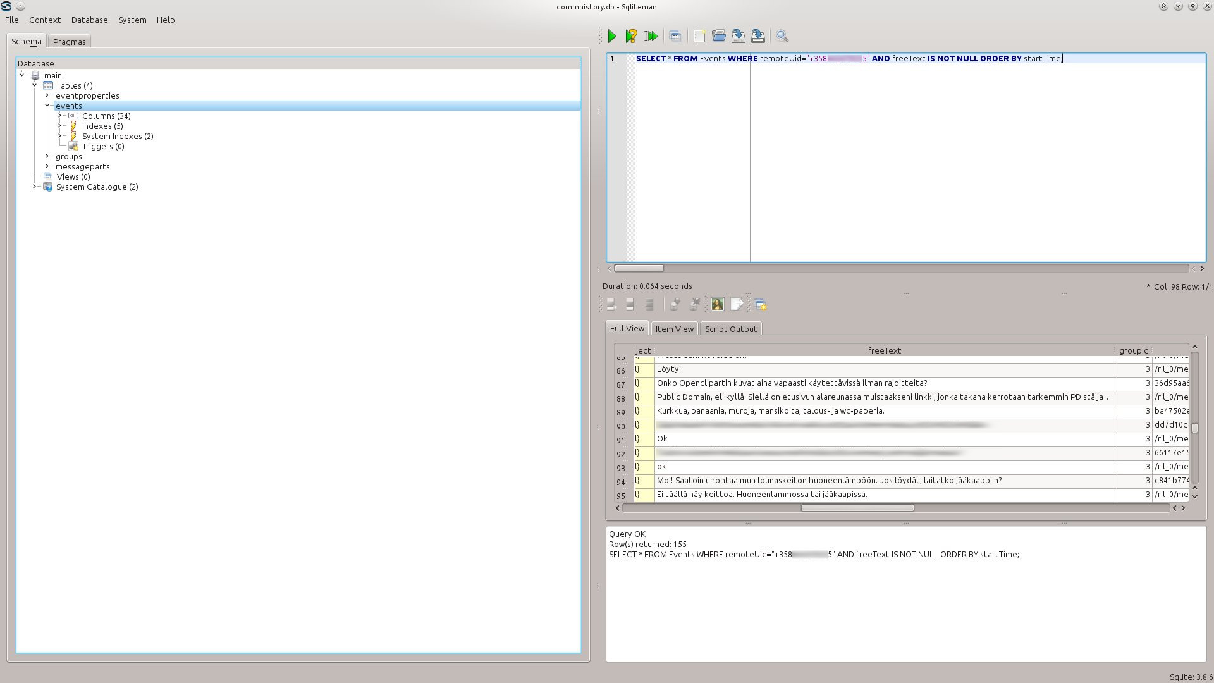The width and height of the screenshot is (1214, 683).
Task: Click the SQL editor line 1 text
Action: point(849,58)
